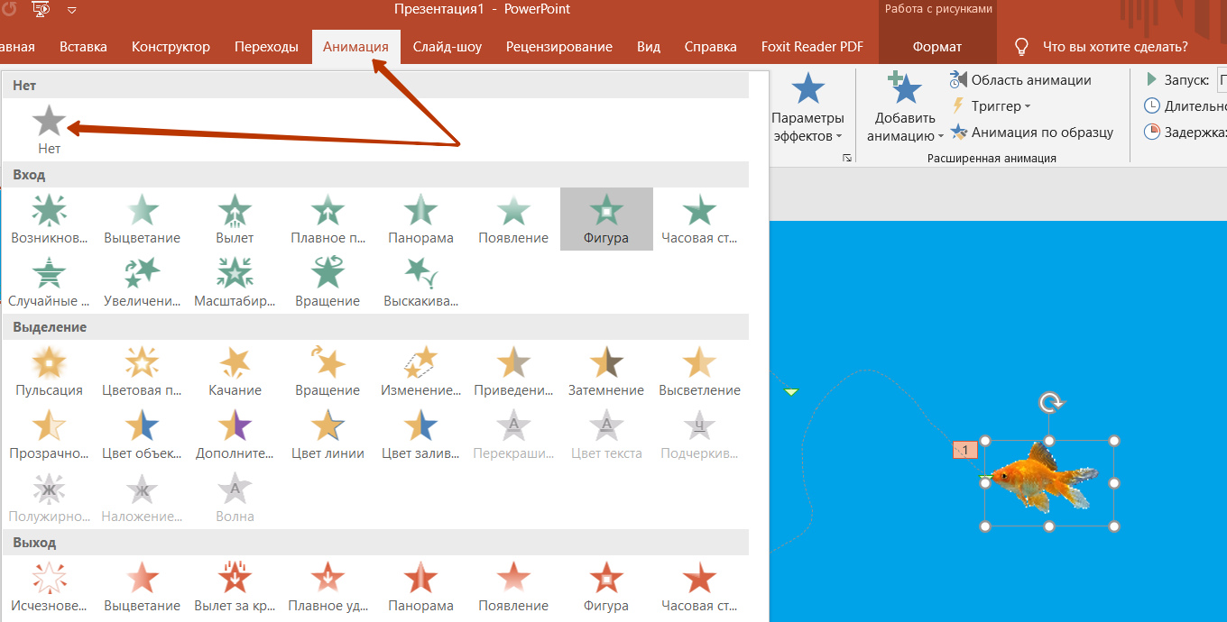The width and height of the screenshot is (1227, 622).
Task: Select the animation order marker "1"
Action: point(964,450)
